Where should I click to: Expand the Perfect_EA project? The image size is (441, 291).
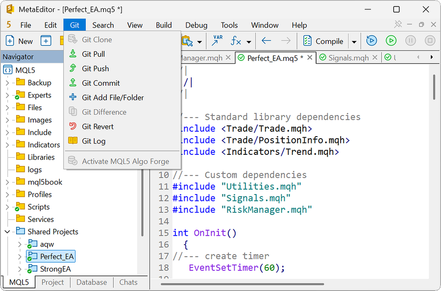pos(20,256)
